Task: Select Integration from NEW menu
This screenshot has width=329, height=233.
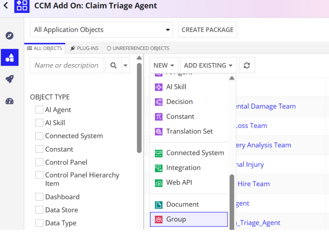Action: pos(189,168)
